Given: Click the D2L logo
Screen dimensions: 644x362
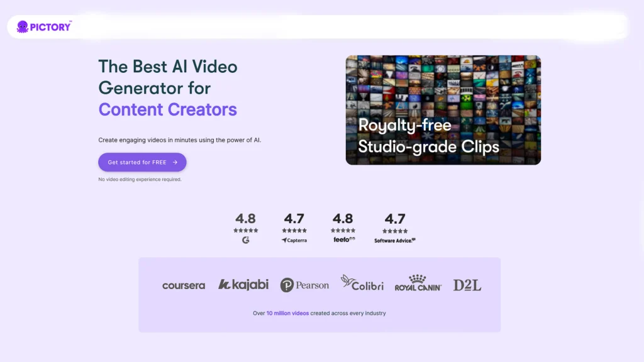Looking at the screenshot, I should (466, 284).
